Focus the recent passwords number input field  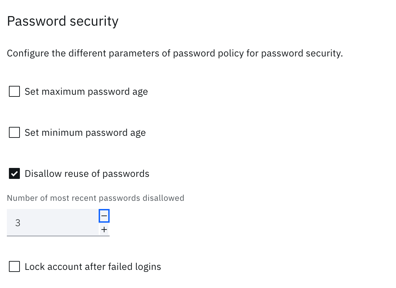click(x=51, y=223)
